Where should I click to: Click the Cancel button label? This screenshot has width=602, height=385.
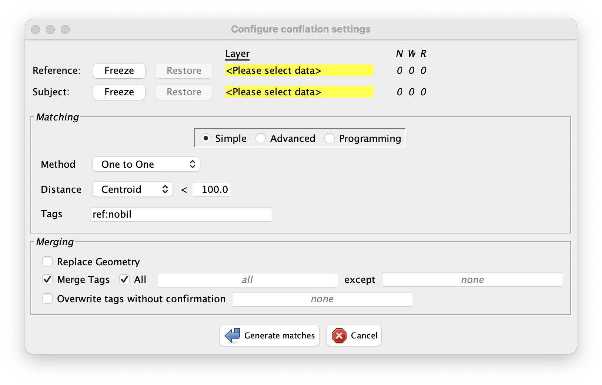pos(364,335)
